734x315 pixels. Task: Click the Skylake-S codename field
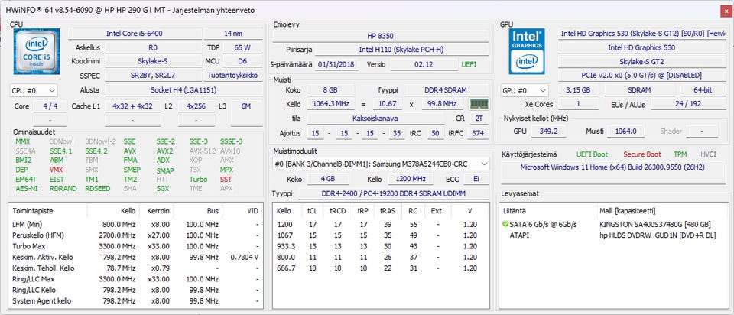[152, 61]
